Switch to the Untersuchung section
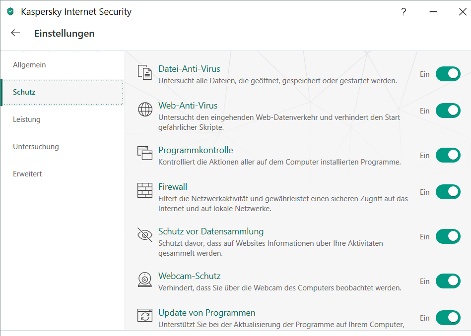 pos(36,147)
